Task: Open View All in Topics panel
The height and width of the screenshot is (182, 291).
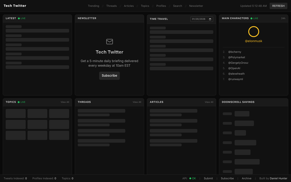Action: [65, 102]
